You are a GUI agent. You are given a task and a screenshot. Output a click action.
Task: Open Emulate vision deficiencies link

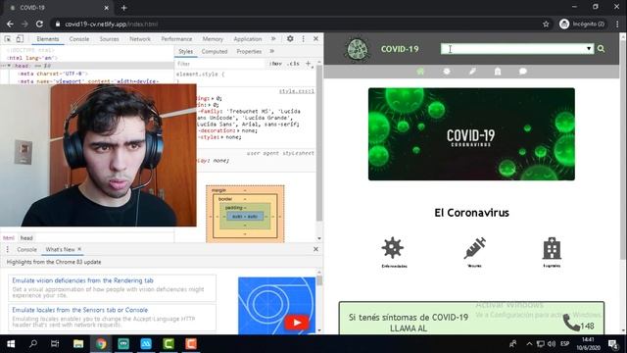82,280
